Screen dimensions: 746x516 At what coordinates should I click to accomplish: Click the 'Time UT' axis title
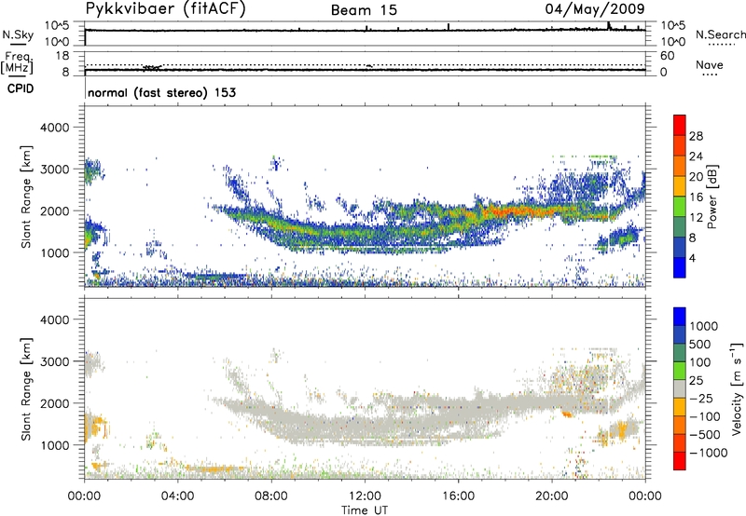(x=365, y=510)
